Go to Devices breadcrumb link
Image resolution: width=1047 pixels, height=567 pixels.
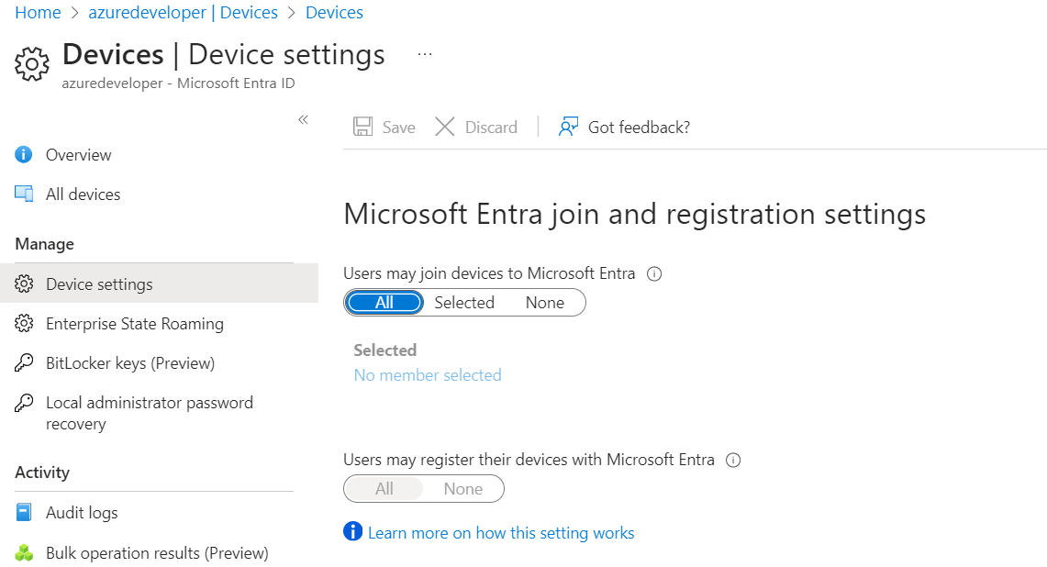(x=335, y=13)
